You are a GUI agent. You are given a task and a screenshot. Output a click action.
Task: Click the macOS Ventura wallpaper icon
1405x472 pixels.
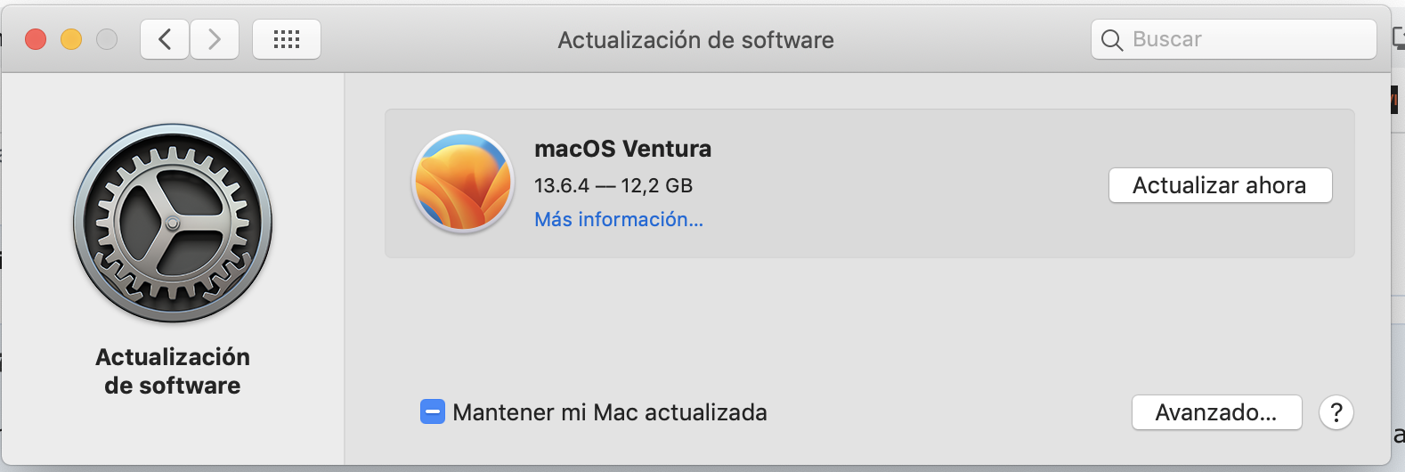click(x=463, y=182)
